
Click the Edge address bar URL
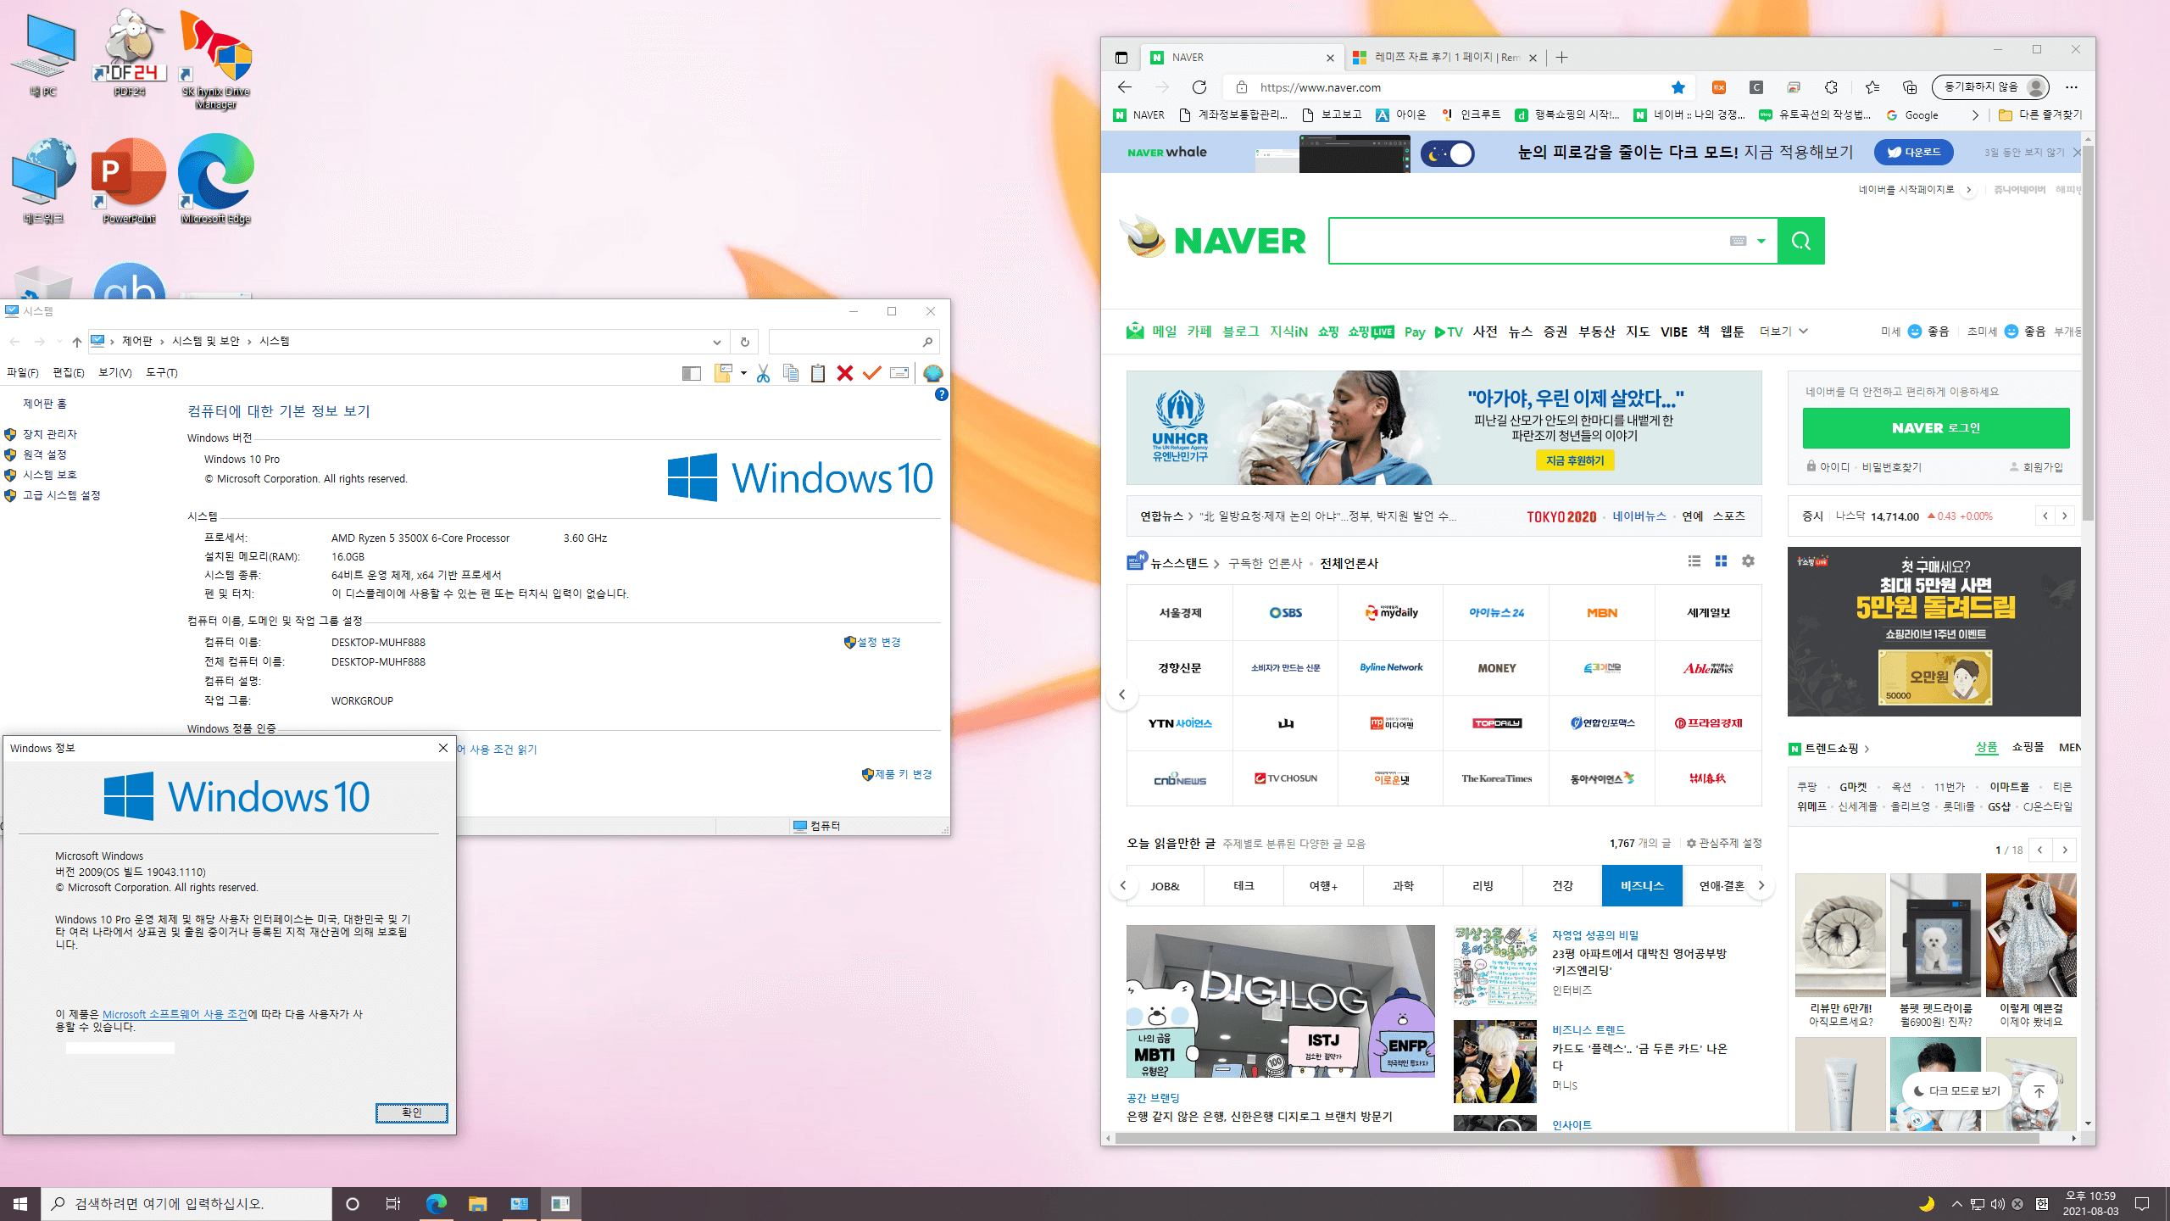tap(1320, 87)
